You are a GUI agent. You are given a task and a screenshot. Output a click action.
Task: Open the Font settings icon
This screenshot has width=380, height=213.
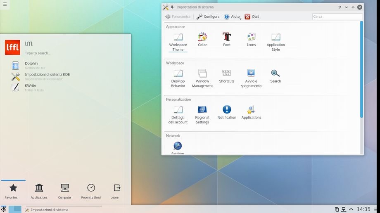coord(227,40)
